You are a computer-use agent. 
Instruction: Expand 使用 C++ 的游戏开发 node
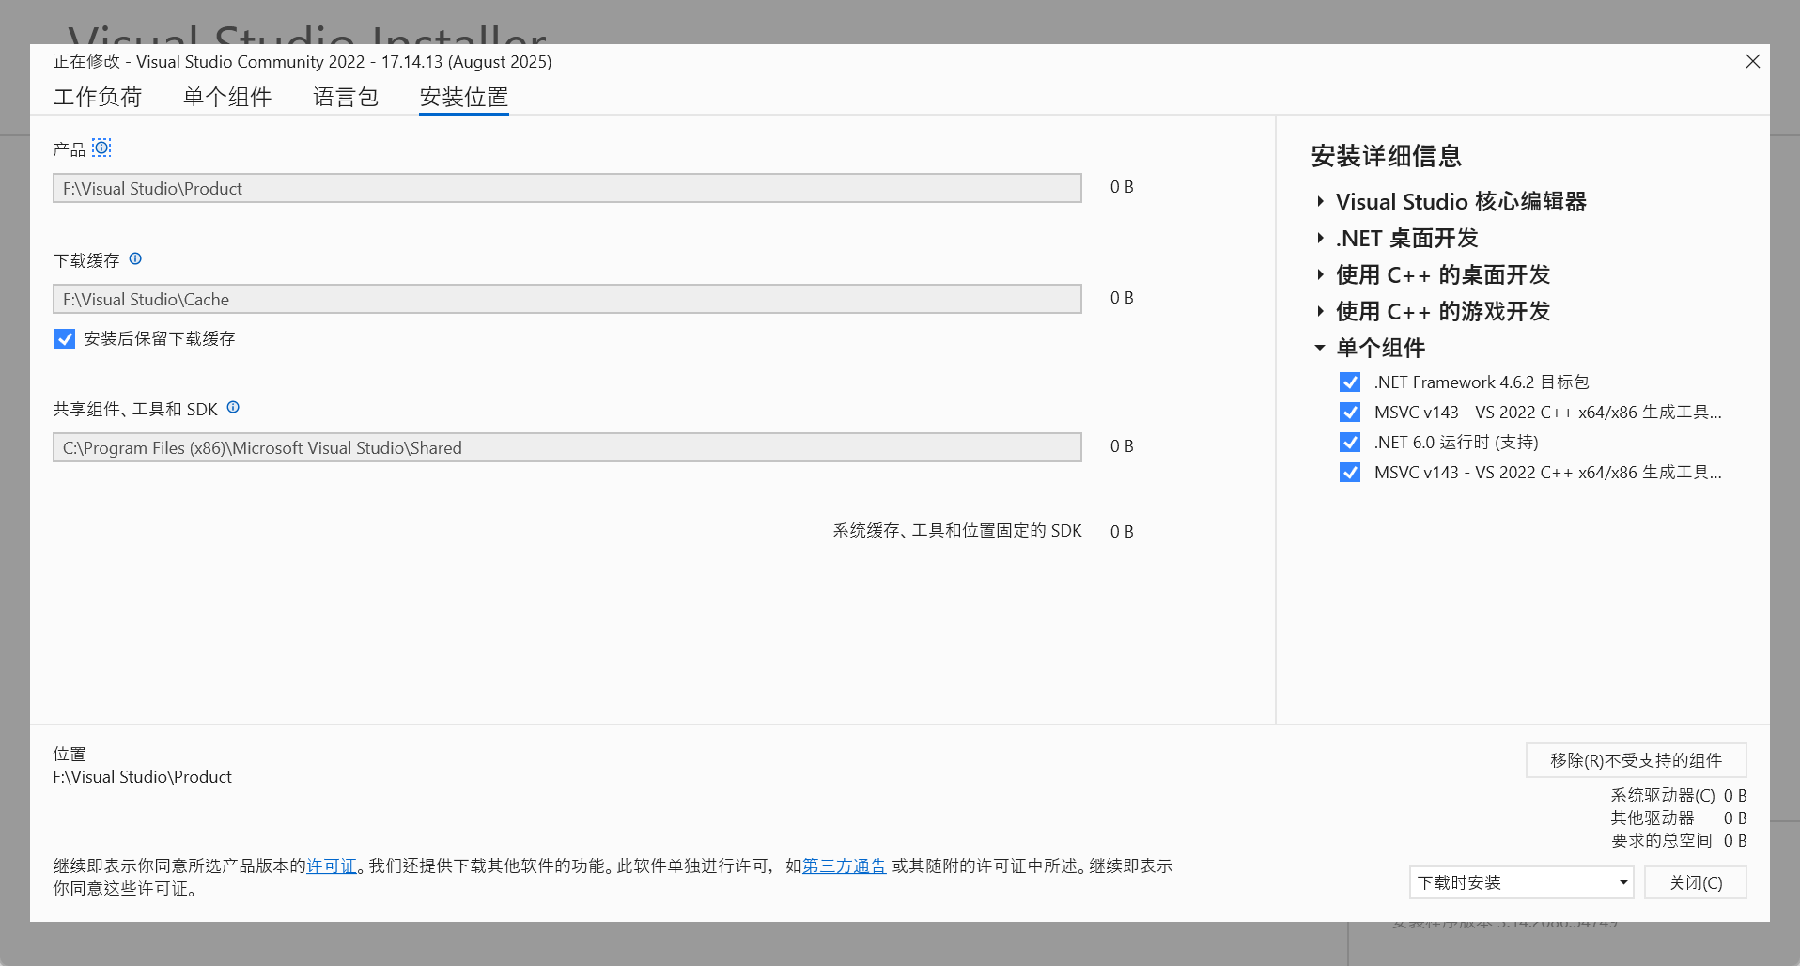pyautogui.click(x=1320, y=311)
